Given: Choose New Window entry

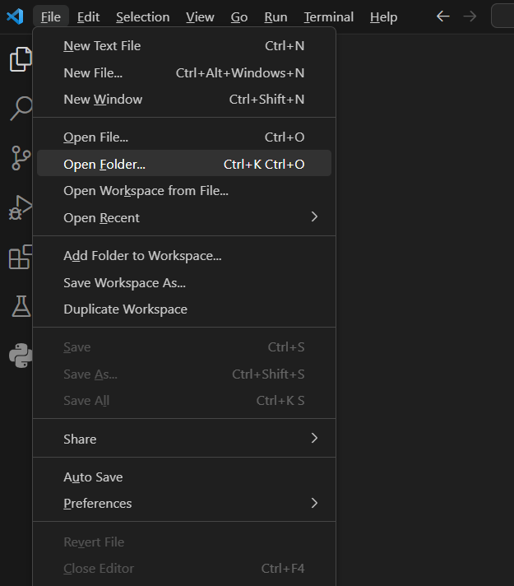Looking at the screenshot, I should (184, 100).
